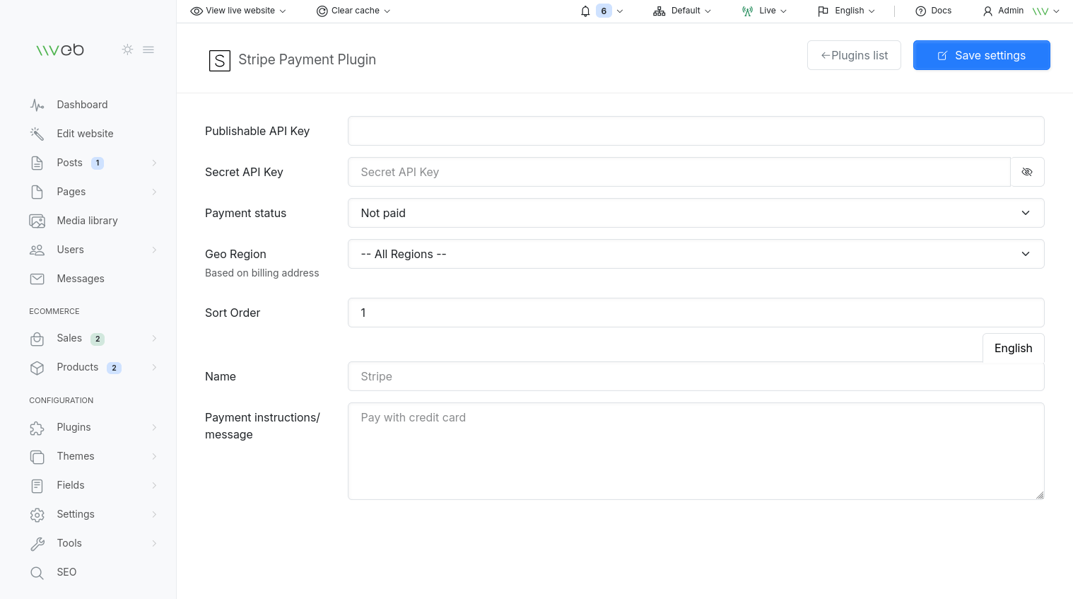Open the Default site selector dropdown

(682, 11)
